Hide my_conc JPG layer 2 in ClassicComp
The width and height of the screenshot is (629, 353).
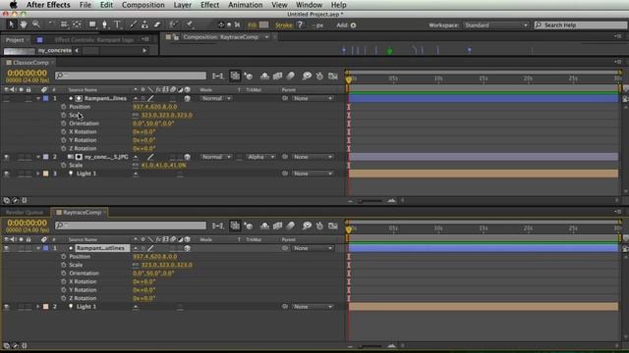pyautogui.click(x=7, y=157)
